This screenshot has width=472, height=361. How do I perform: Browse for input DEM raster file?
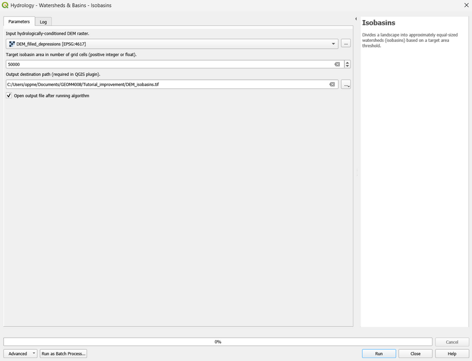pyautogui.click(x=346, y=44)
